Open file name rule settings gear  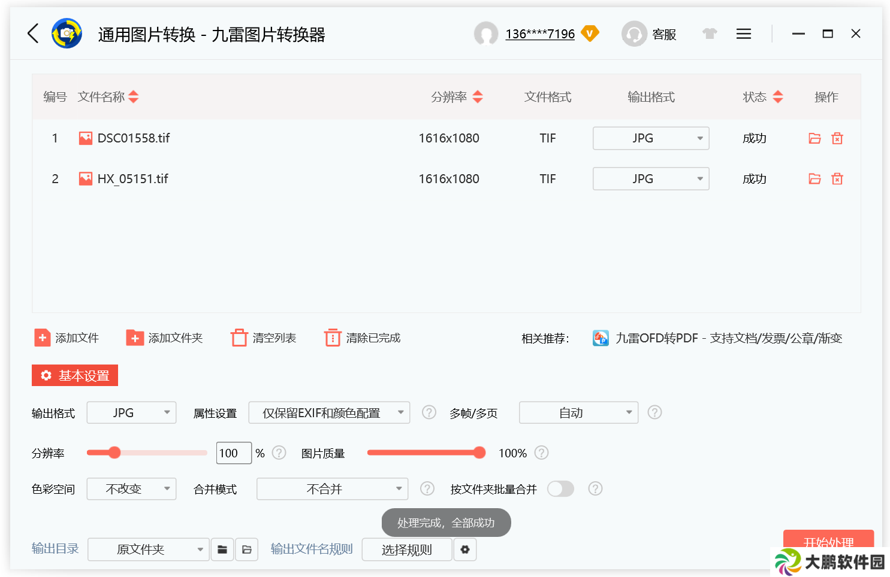click(x=465, y=549)
